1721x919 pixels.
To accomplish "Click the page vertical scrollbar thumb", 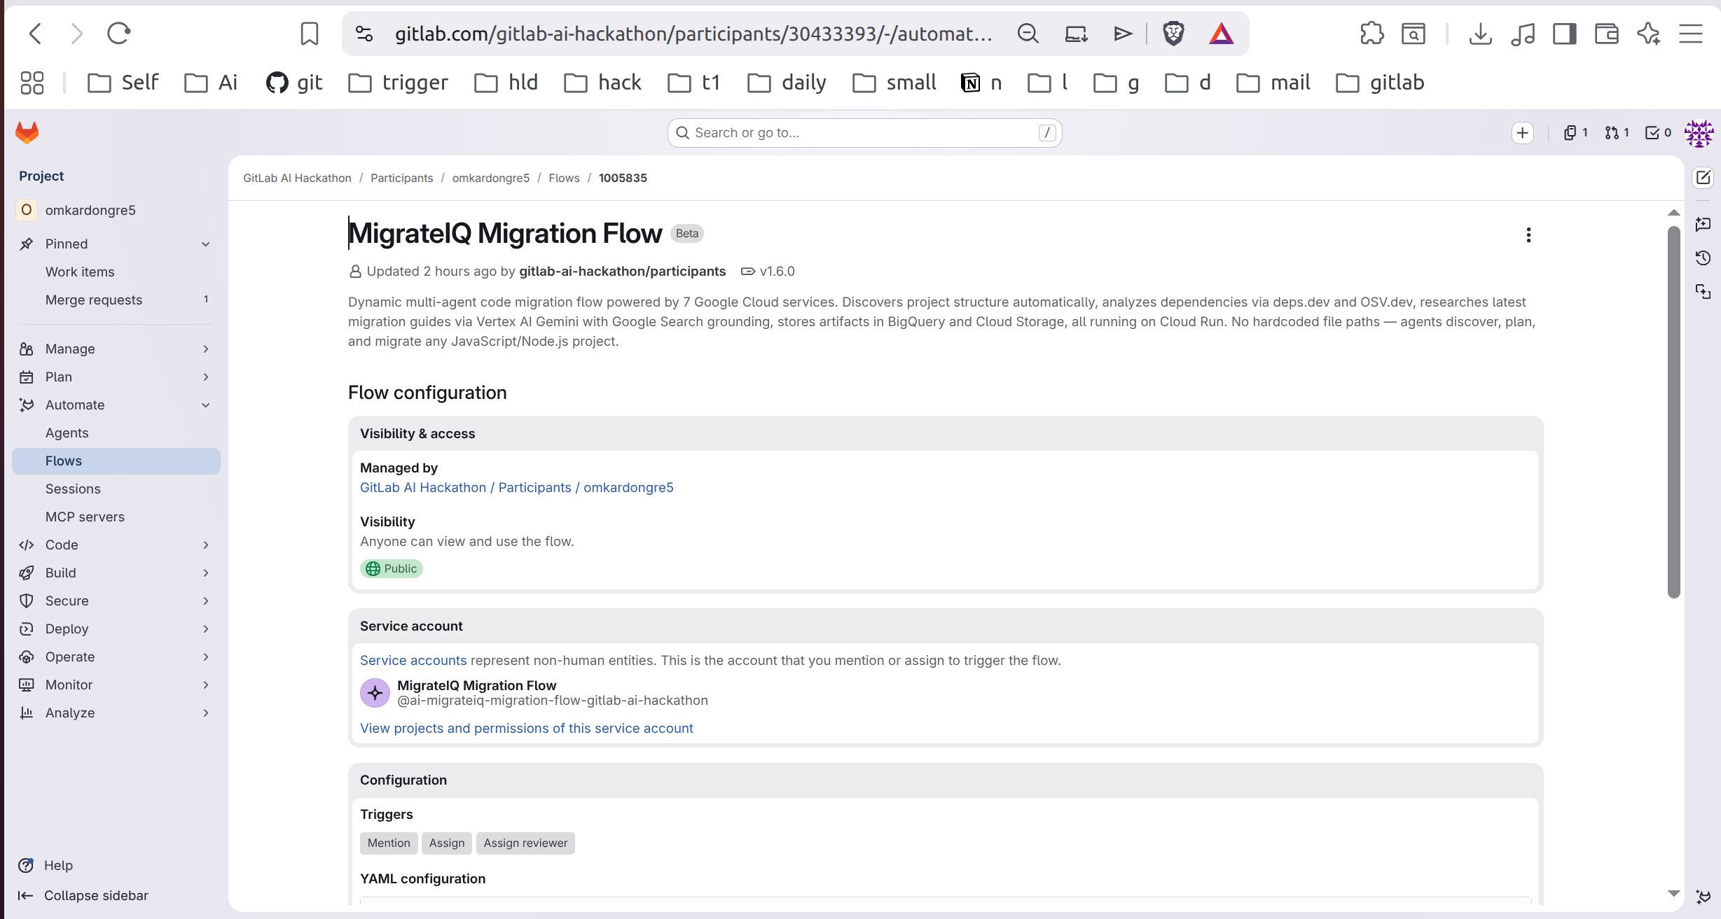I will pyautogui.click(x=1673, y=413).
